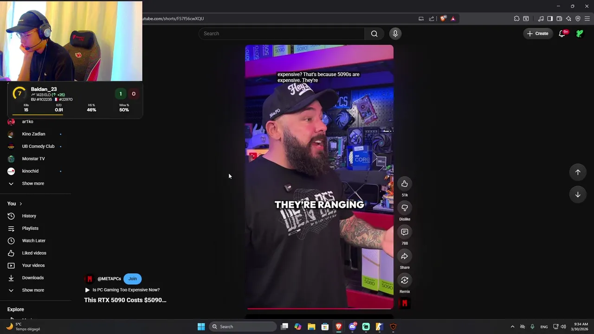
Task: Open the Leo AI sparkle icon
Action: click(x=568, y=19)
